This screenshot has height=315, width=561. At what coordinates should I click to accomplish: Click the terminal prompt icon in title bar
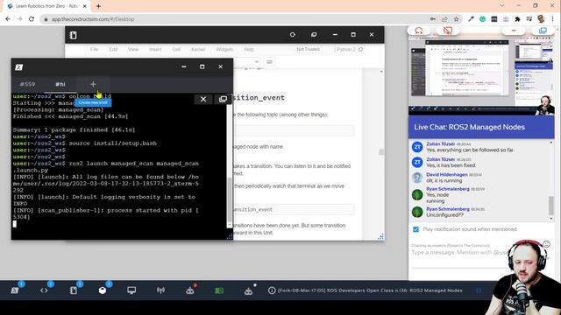19,67
